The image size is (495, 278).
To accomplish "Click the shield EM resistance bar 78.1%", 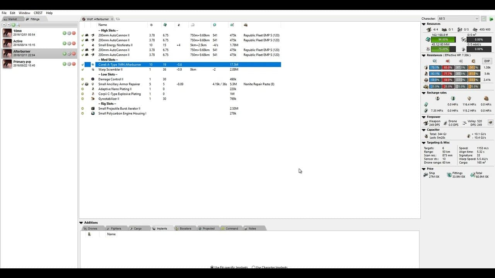I will coord(435,68).
